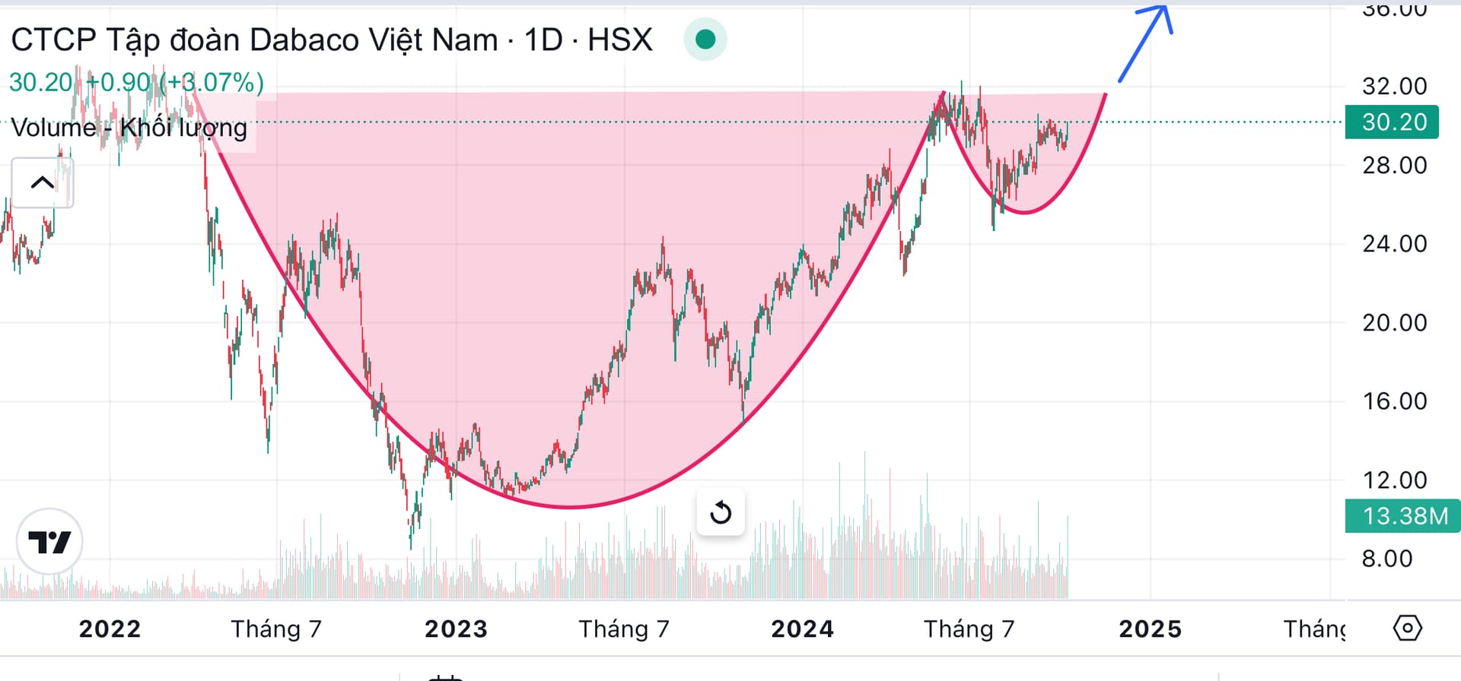
Task: Open chart settings hexagon icon
Action: (1407, 629)
